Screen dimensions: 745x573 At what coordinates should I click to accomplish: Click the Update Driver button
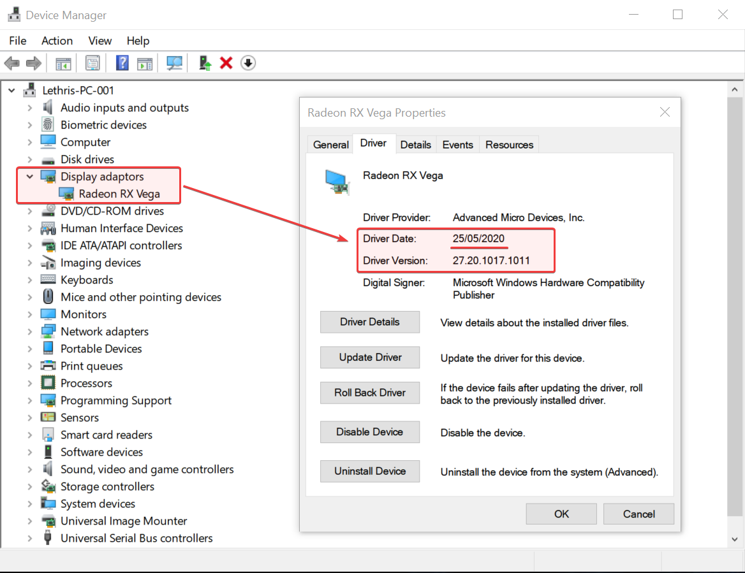[370, 357]
